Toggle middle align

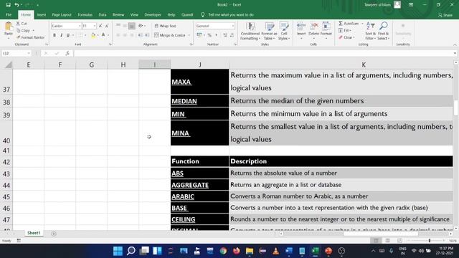[x=125, y=26]
